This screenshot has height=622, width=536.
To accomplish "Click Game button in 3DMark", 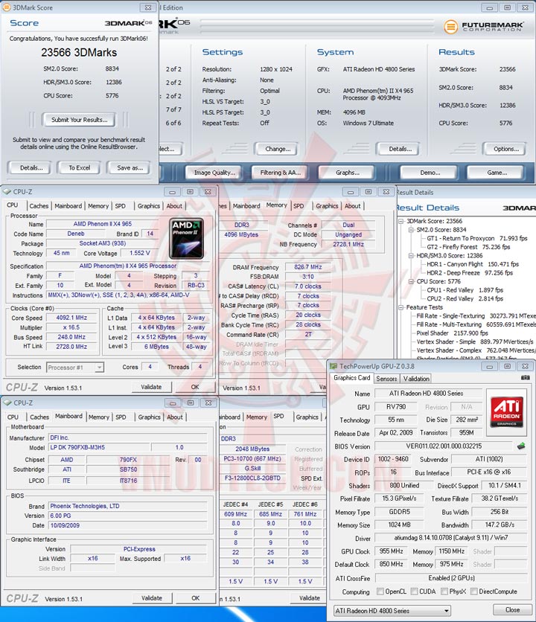I will [497, 173].
